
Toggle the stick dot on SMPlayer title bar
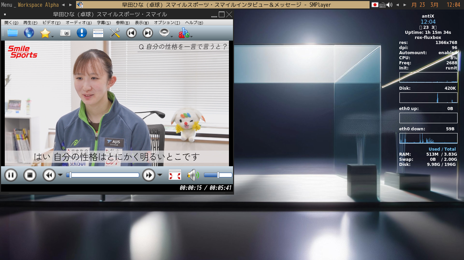click(5, 14)
